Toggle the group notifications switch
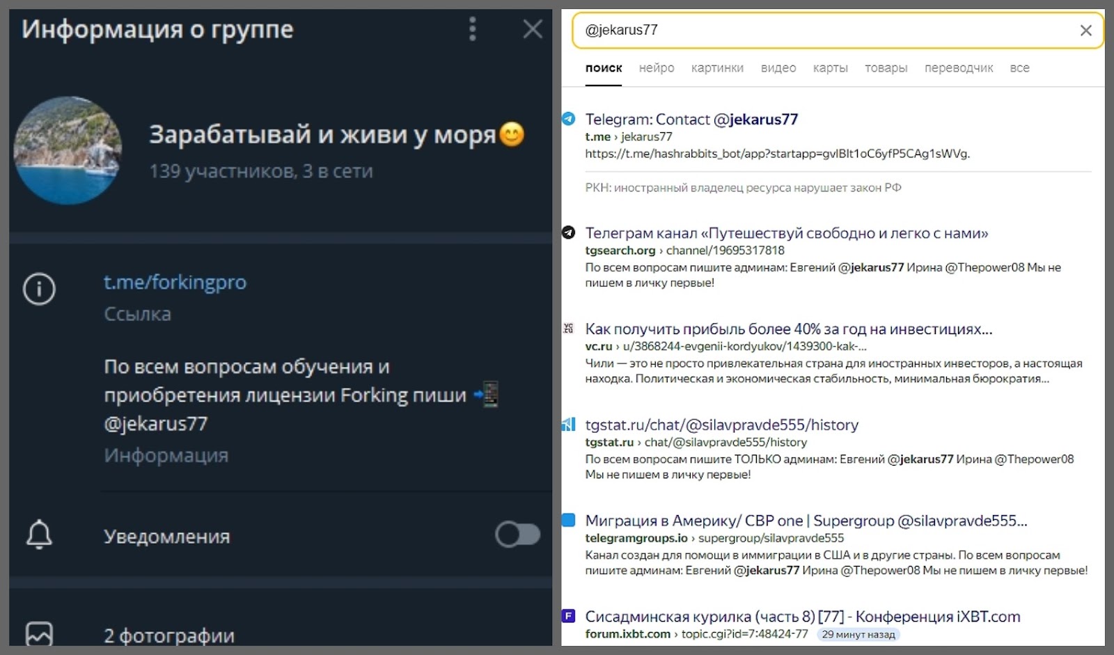 click(x=517, y=535)
